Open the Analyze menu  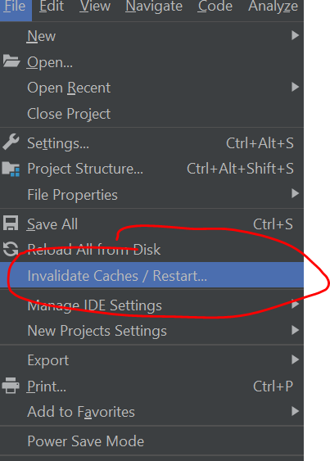coord(273,7)
